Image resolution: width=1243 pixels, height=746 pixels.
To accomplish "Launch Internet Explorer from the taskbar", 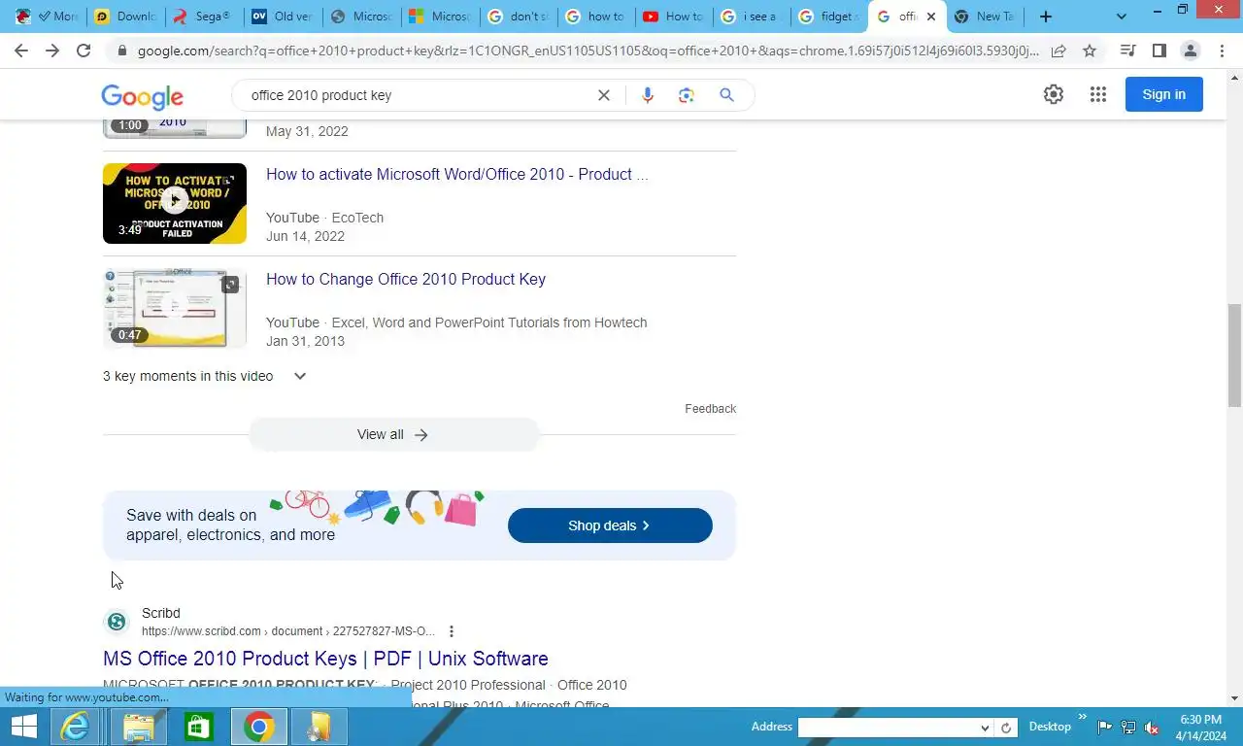I will [x=75, y=727].
